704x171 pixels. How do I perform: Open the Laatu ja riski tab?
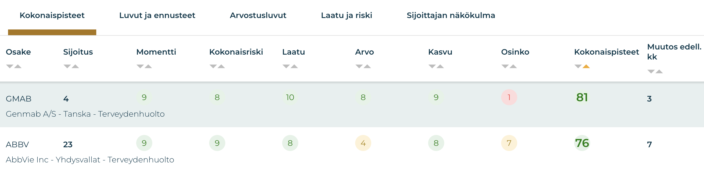[x=347, y=15]
